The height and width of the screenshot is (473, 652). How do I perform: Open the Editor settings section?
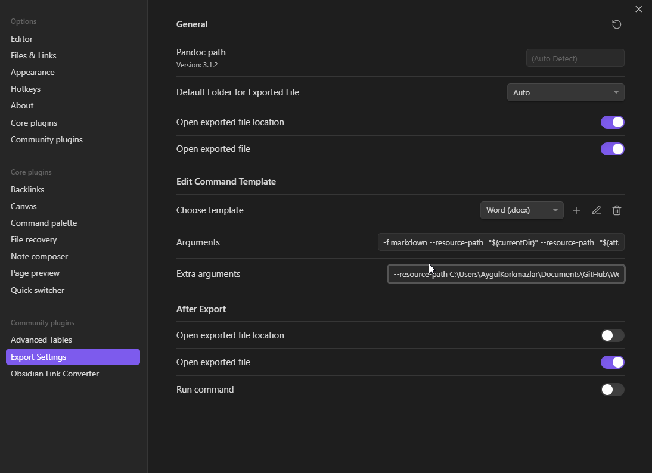click(x=22, y=39)
